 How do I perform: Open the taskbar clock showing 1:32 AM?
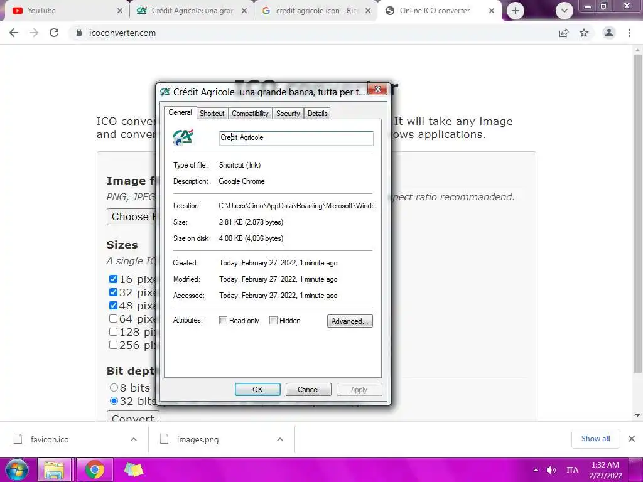click(x=605, y=470)
